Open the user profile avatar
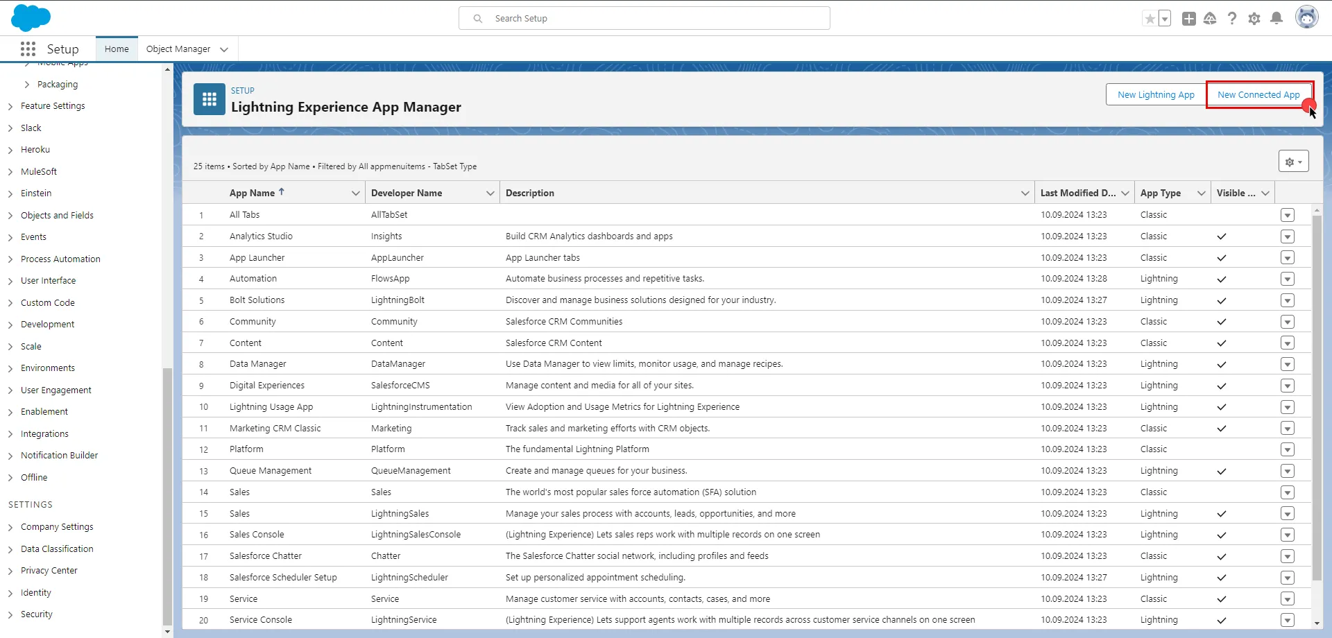The height and width of the screenshot is (638, 1332). click(x=1307, y=17)
